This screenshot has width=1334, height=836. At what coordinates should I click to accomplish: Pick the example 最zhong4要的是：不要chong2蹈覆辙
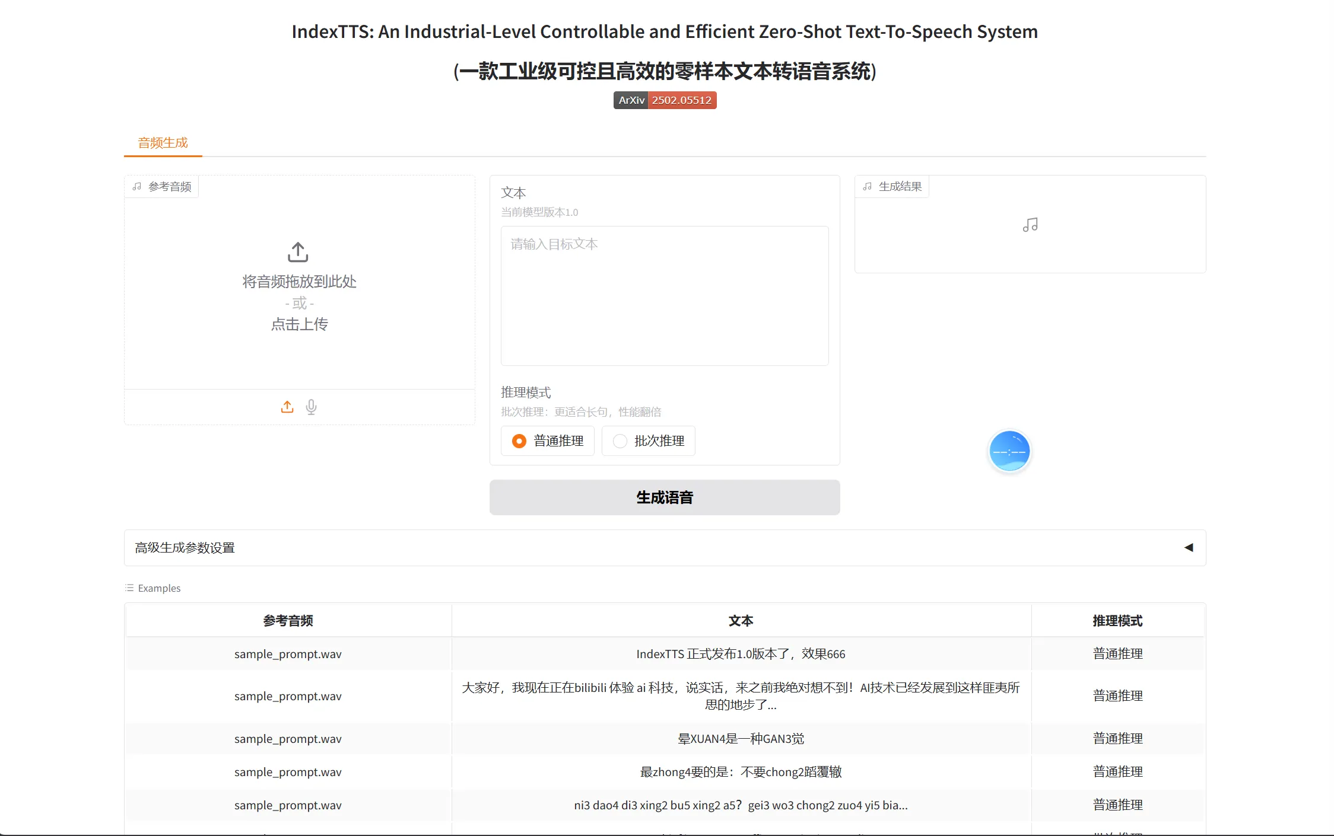coord(741,772)
